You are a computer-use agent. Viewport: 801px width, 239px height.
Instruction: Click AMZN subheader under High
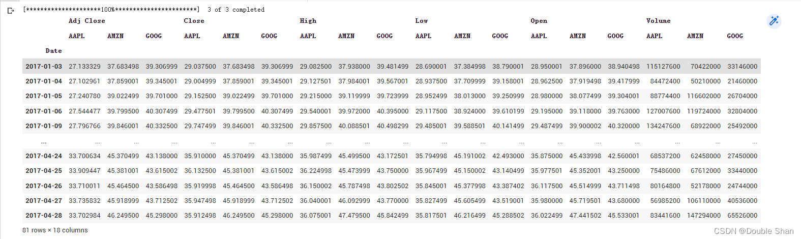tap(346, 36)
